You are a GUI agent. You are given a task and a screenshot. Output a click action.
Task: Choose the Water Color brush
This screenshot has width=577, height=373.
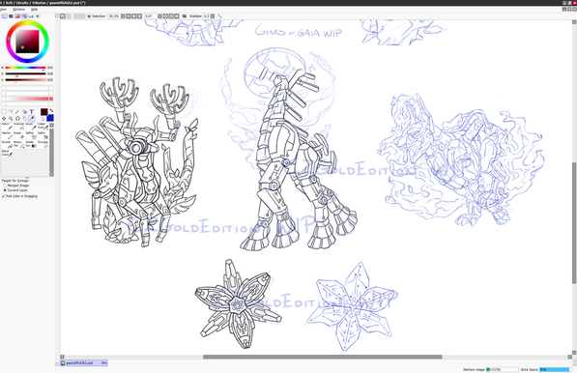click(x=43, y=128)
